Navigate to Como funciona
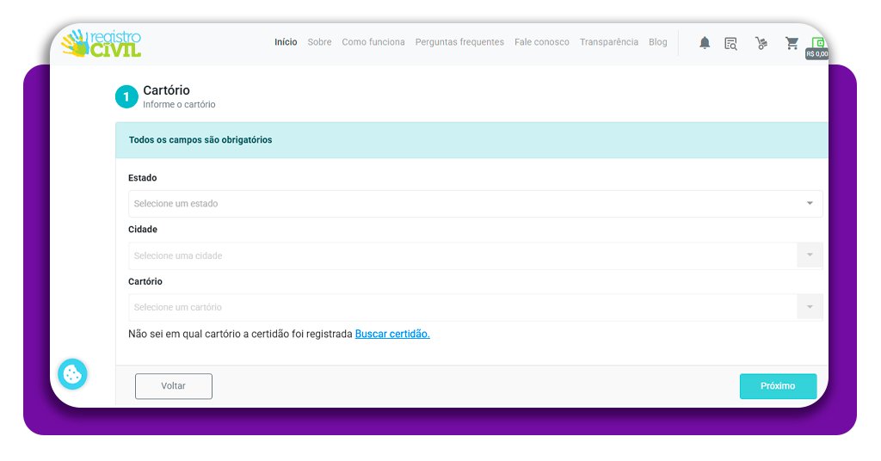 click(x=373, y=42)
